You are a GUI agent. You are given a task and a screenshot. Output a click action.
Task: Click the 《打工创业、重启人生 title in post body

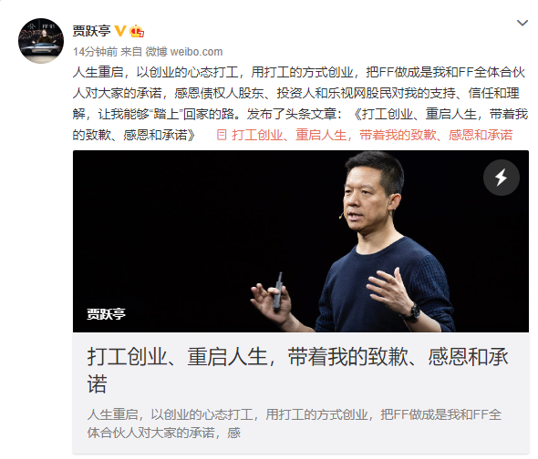pyautogui.click(x=440, y=114)
